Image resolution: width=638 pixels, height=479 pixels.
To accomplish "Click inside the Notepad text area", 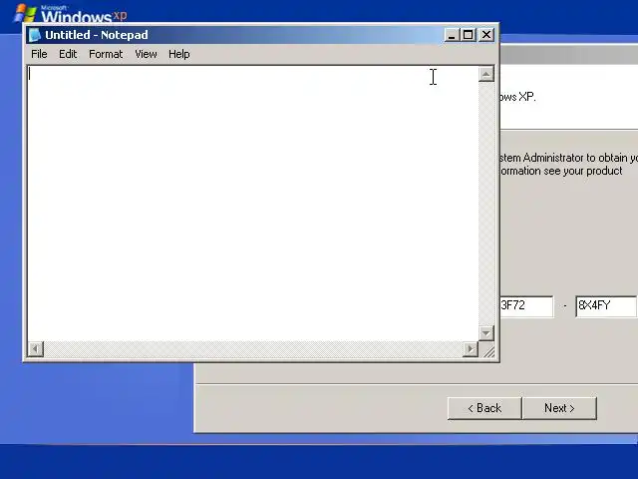I will (252, 204).
